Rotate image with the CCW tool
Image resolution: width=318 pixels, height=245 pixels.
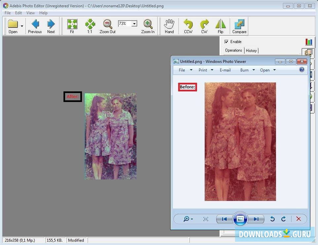tap(188, 26)
